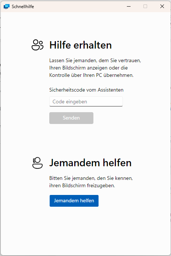The height and width of the screenshot is (256, 171).
Task: Click the line 'ihren Bildschirm freizugeben.'
Action: [x=82, y=185]
